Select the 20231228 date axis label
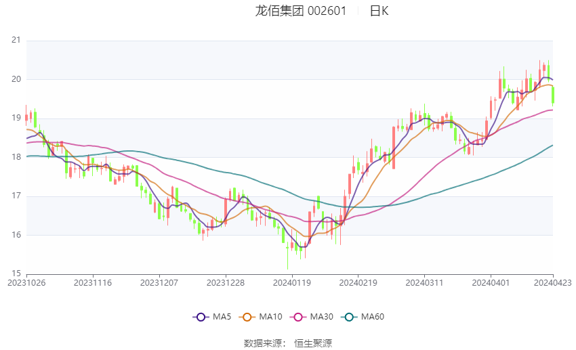 click(x=226, y=283)
